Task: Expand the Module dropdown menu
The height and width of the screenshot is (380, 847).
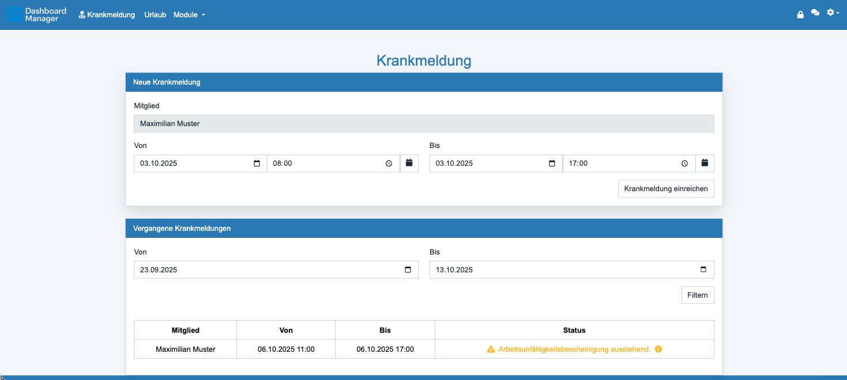Action: click(189, 15)
